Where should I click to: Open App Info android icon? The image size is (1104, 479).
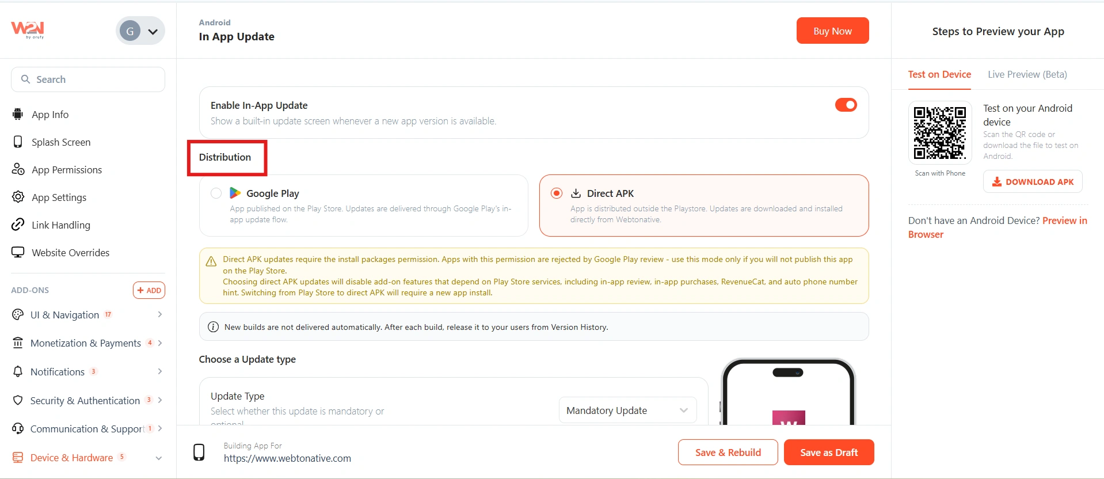tap(18, 114)
